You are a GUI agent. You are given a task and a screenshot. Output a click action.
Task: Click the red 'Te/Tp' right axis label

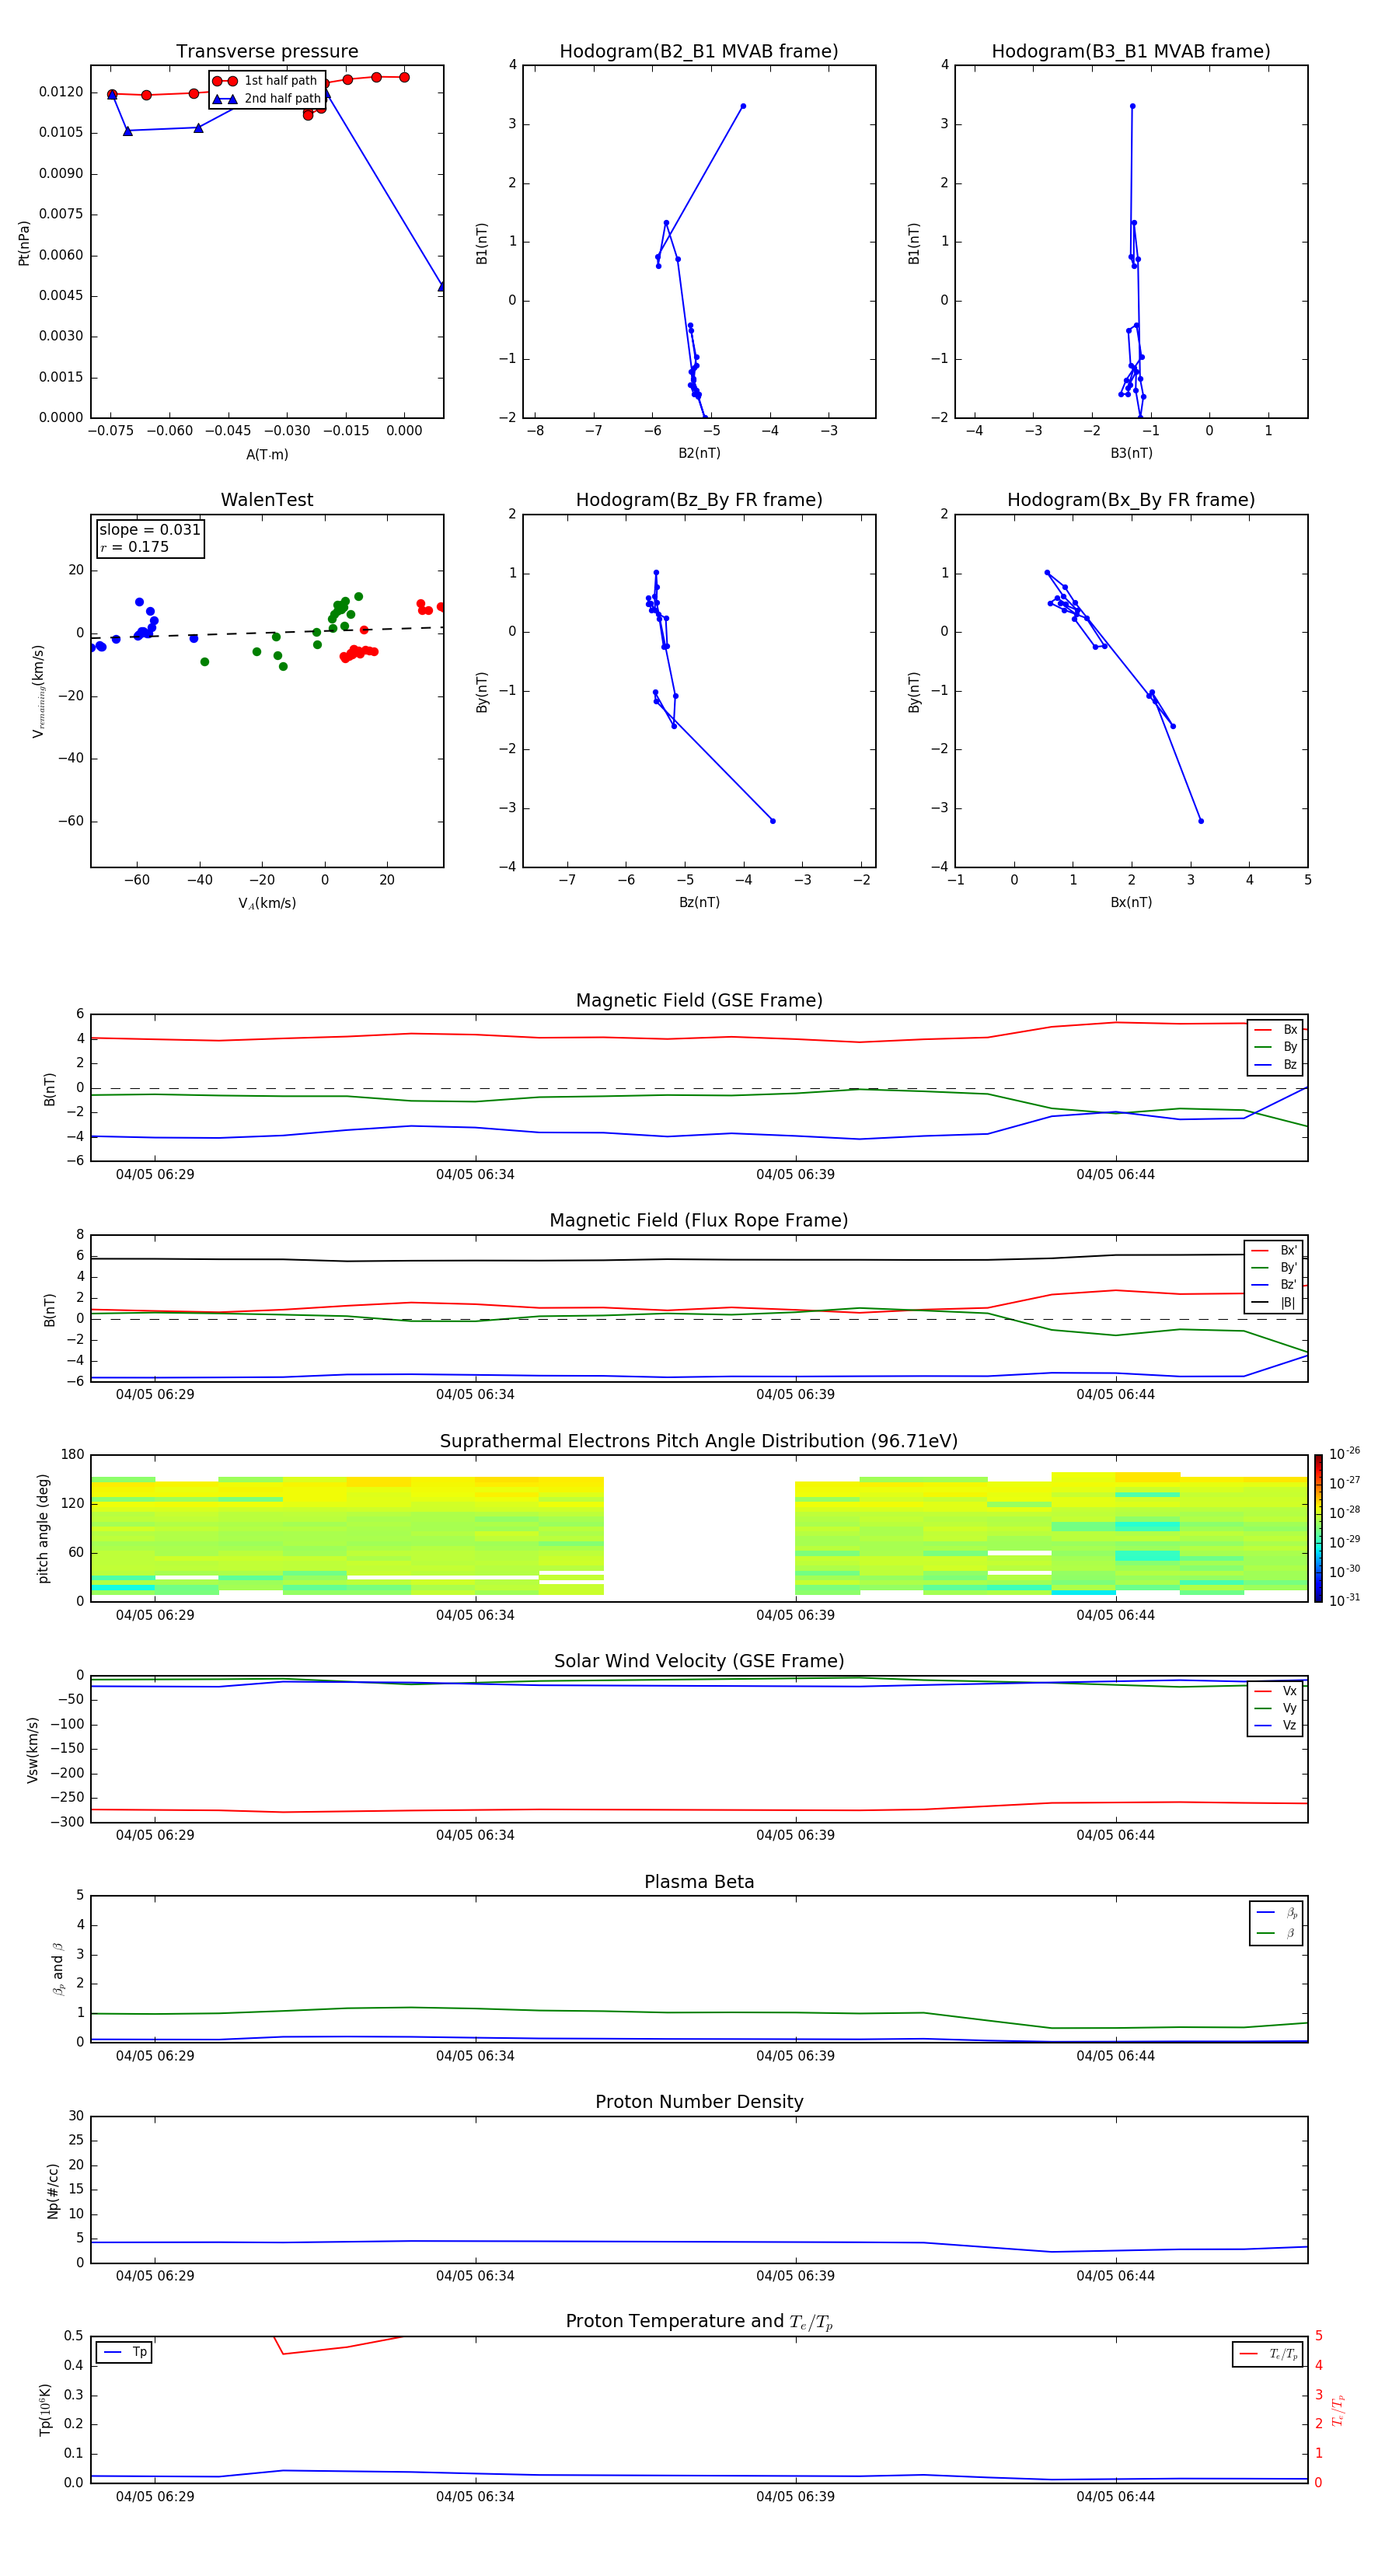[1338, 2410]
